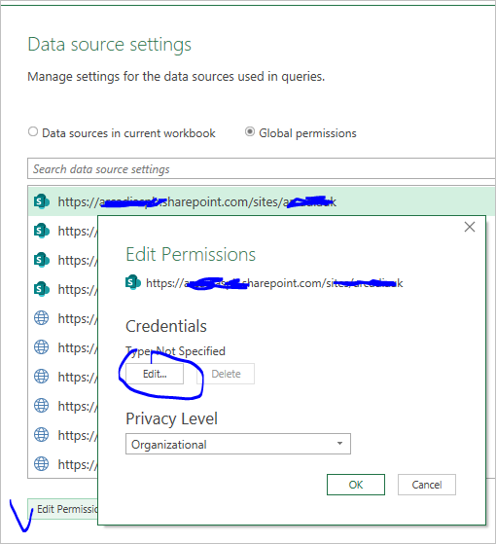The height and width of the screenshot is (544, 496).
Task: Click SharePoint icon in Edit Permissions dialog
Action: click(132, 282)
